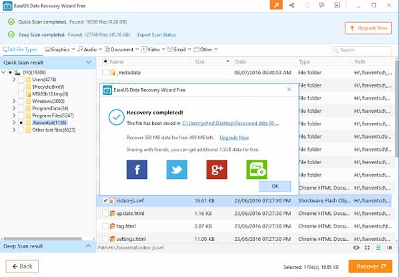This screenshot has width=399, height=277.
Task: Expand the Other lost files(6523) node
Action: [x=14, y=130]
